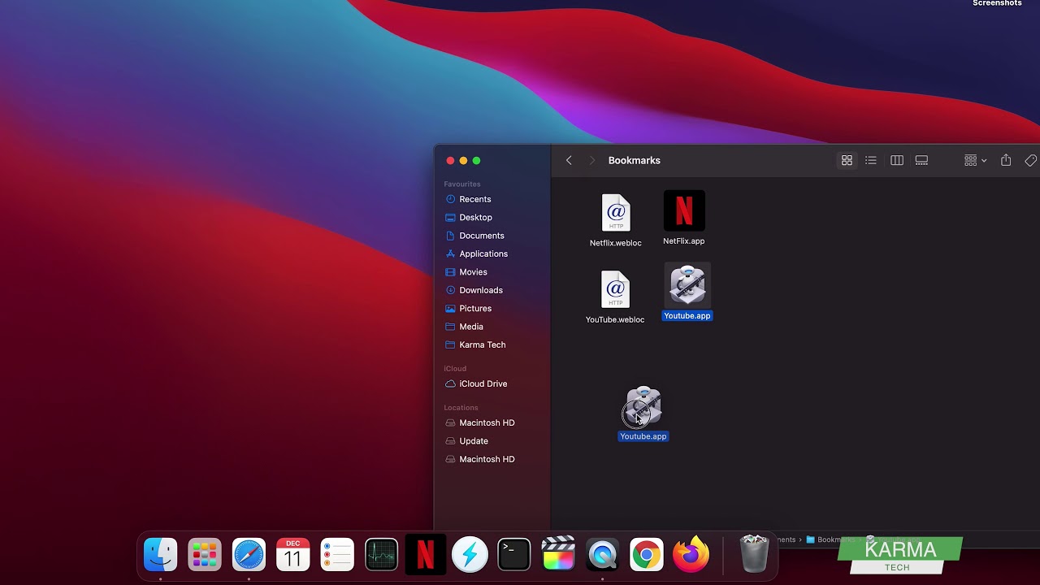The image size is (1040, 585).
Task: Open Downloads in the sidebar
Action: click(480, 290)
